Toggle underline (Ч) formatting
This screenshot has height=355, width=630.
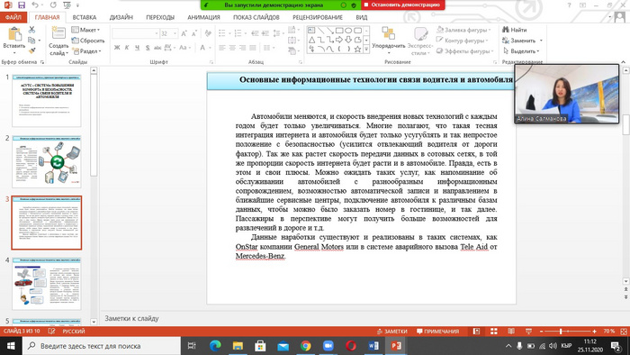point(138,48)
